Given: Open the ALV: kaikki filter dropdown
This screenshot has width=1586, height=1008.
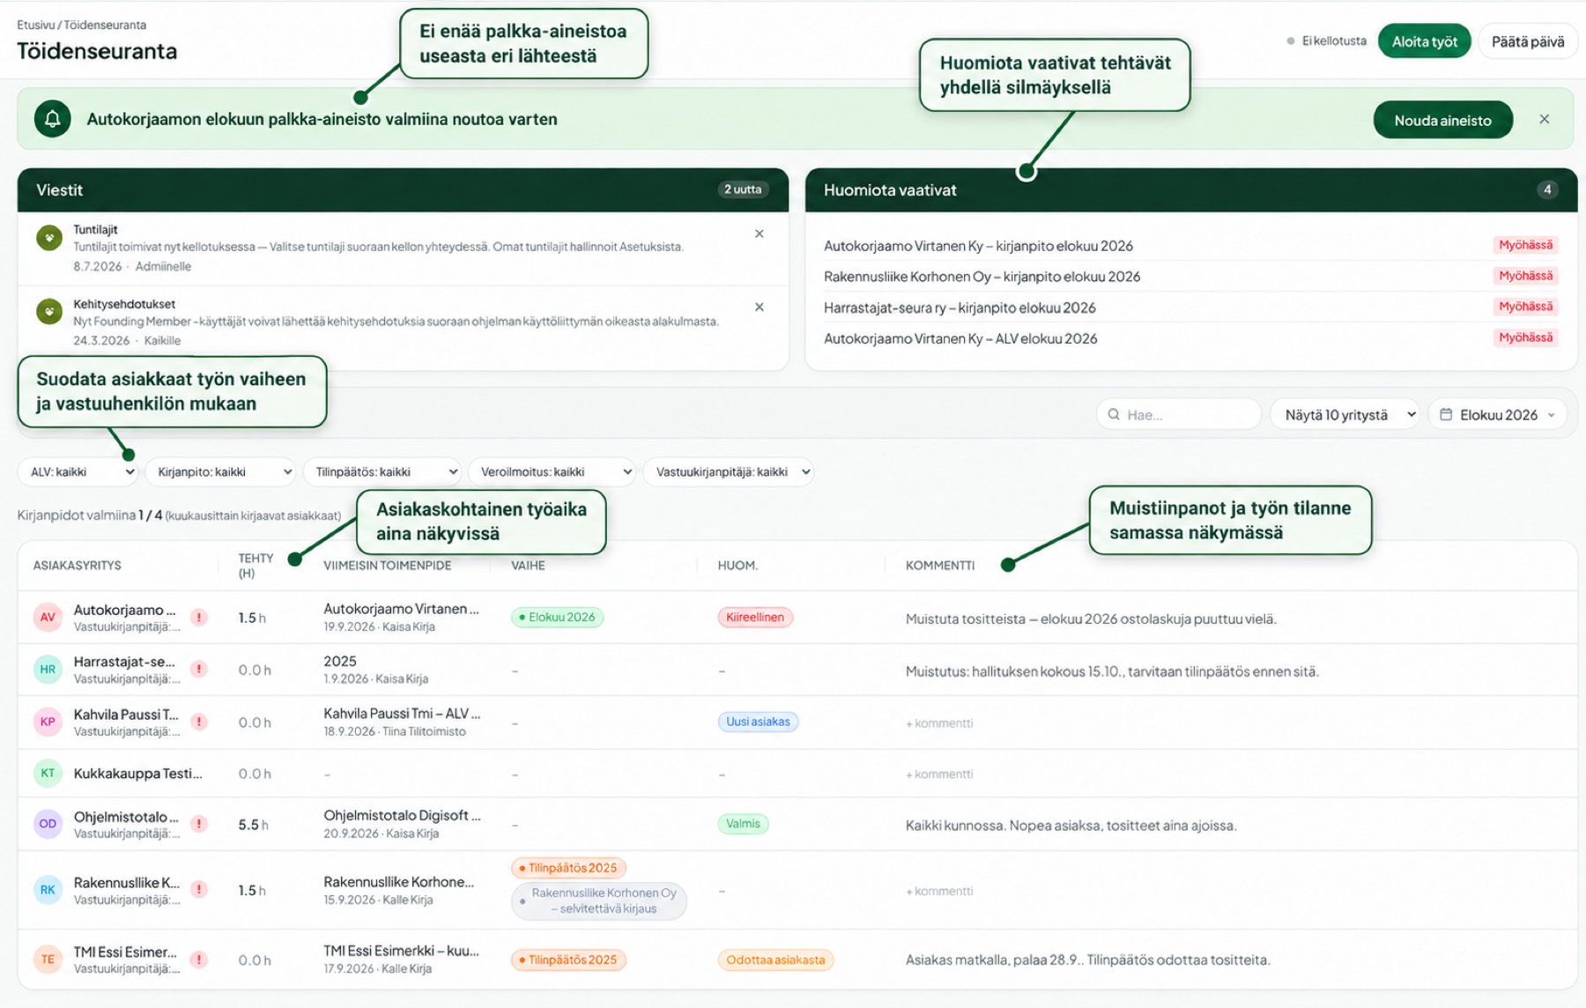Looking at the screenshot, I should tap(78, 471).
